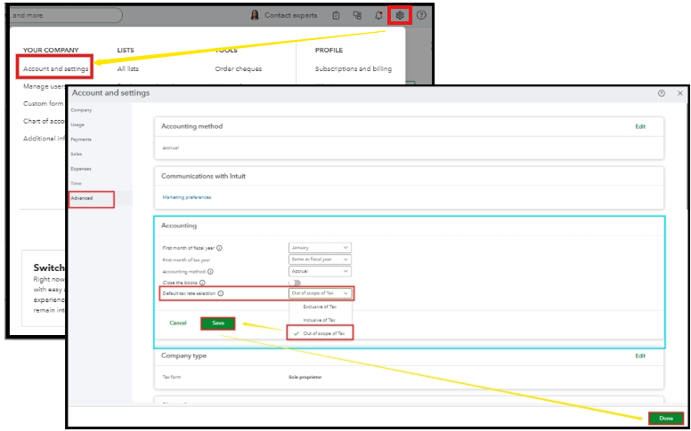691x431 pixels.
Task: Click the help question mark icon in the top bar
Action: click(421, 15)
